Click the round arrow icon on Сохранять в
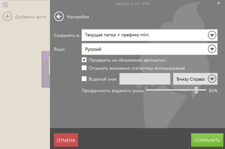This screenshot has height=149, width=225. (x=212, y=35)
